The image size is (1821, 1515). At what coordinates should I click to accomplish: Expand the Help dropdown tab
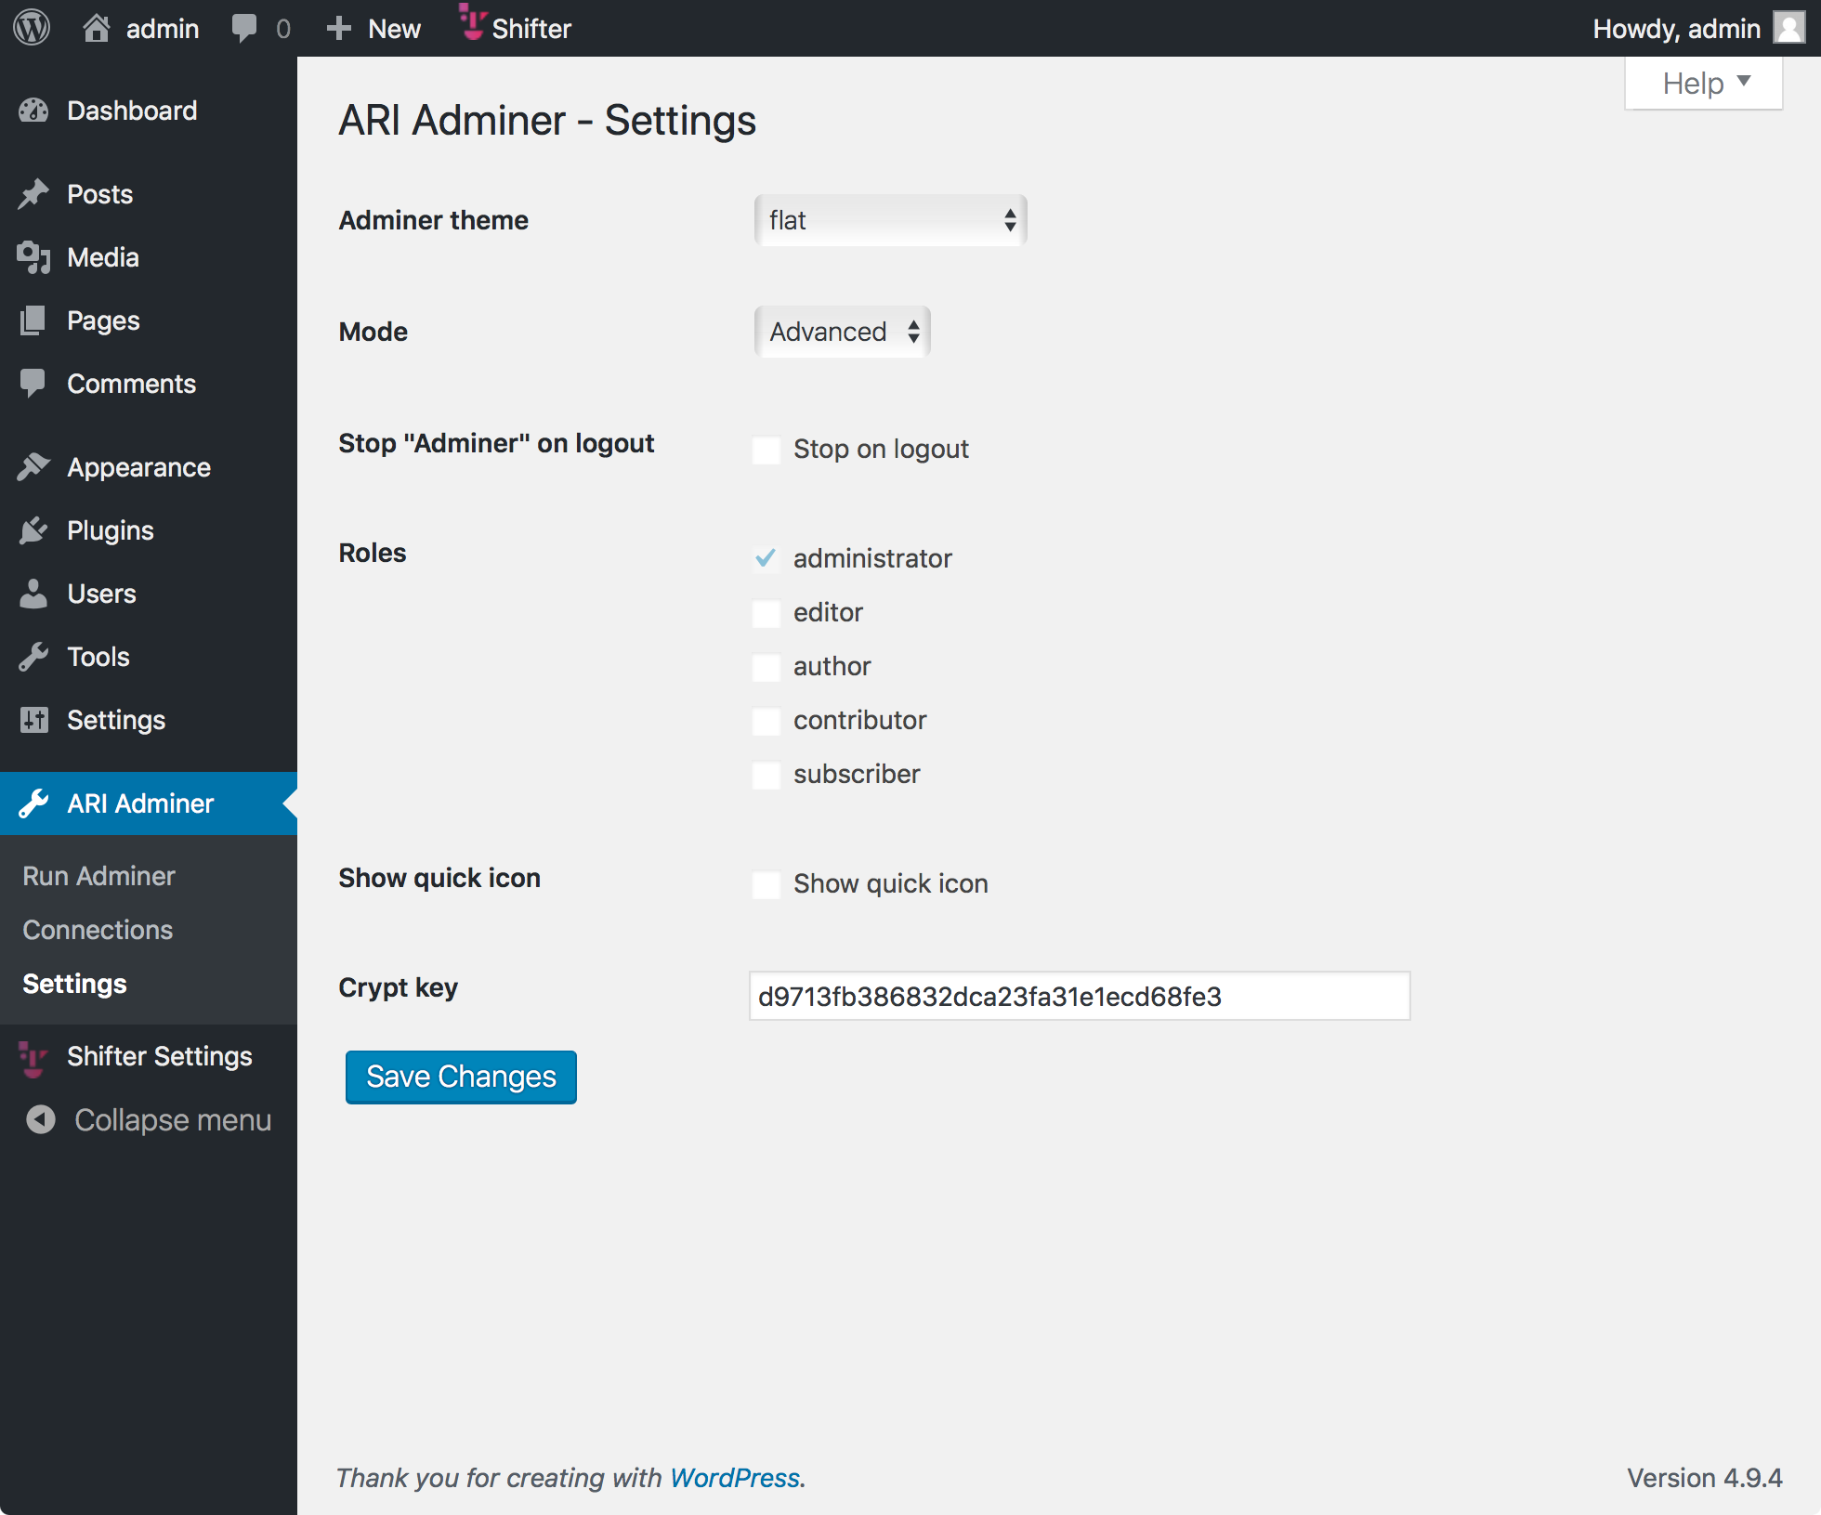[1704, 83]
